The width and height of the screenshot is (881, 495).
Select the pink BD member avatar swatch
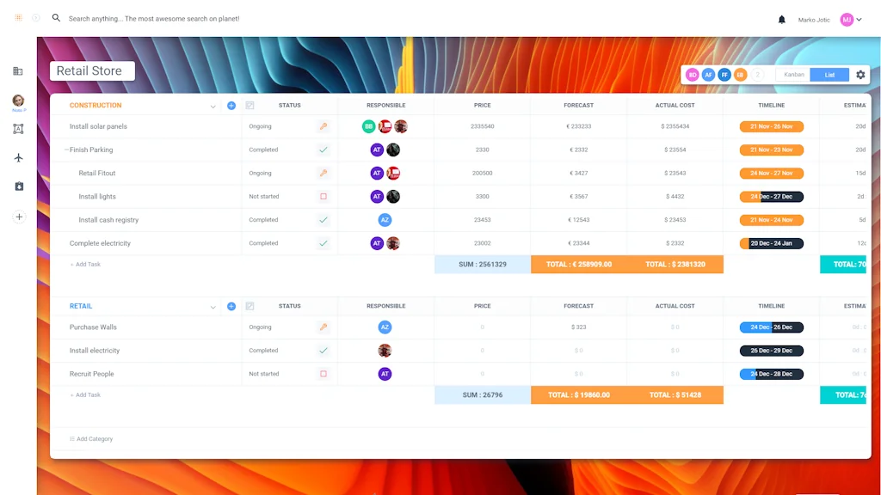coord(693,75)
